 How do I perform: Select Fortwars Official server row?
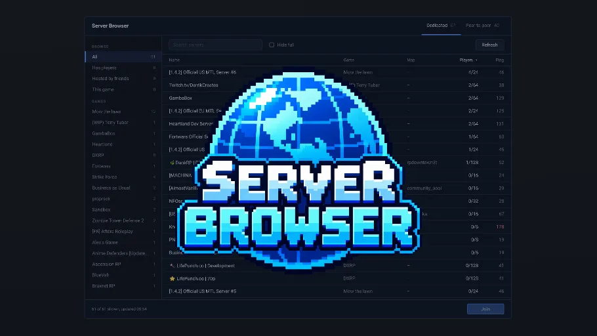click(337, 136)
